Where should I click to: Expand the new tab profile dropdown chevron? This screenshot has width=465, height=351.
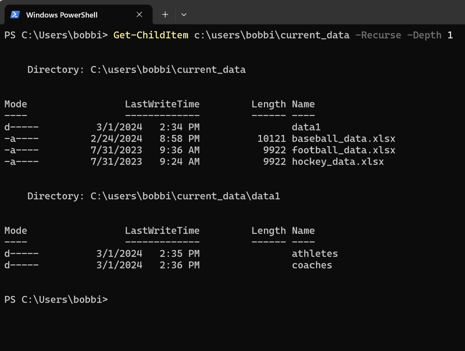184,15
